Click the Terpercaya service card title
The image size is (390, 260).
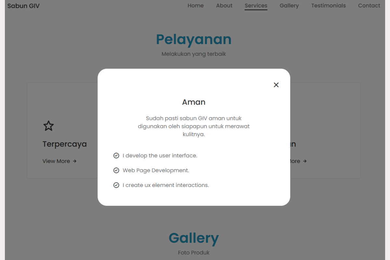[65, 144]
